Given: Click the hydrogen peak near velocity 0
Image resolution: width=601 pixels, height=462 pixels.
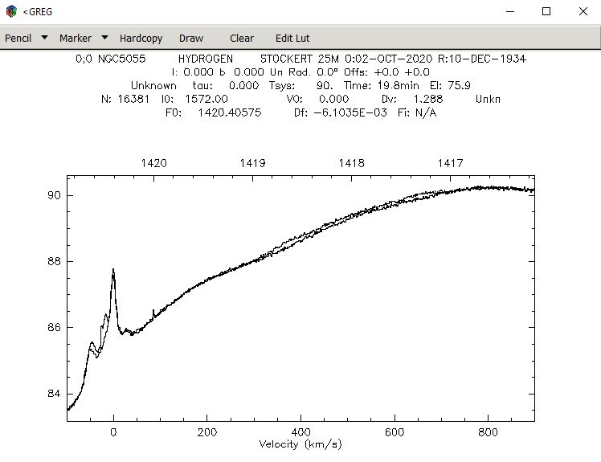Looking at the screenshot, I should click(x=113, y=271).
